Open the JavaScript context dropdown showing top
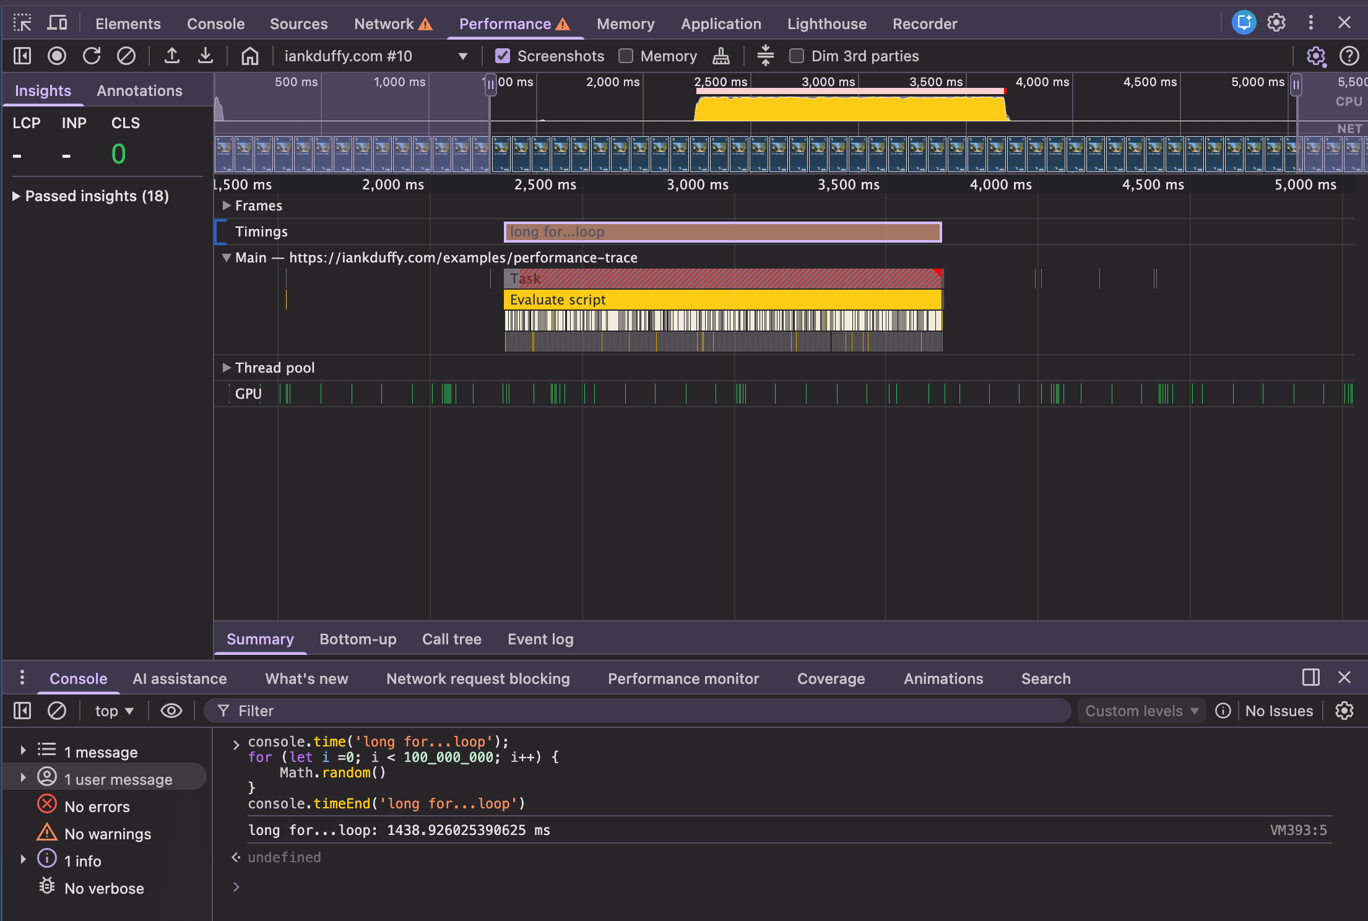 click(114, 711)
